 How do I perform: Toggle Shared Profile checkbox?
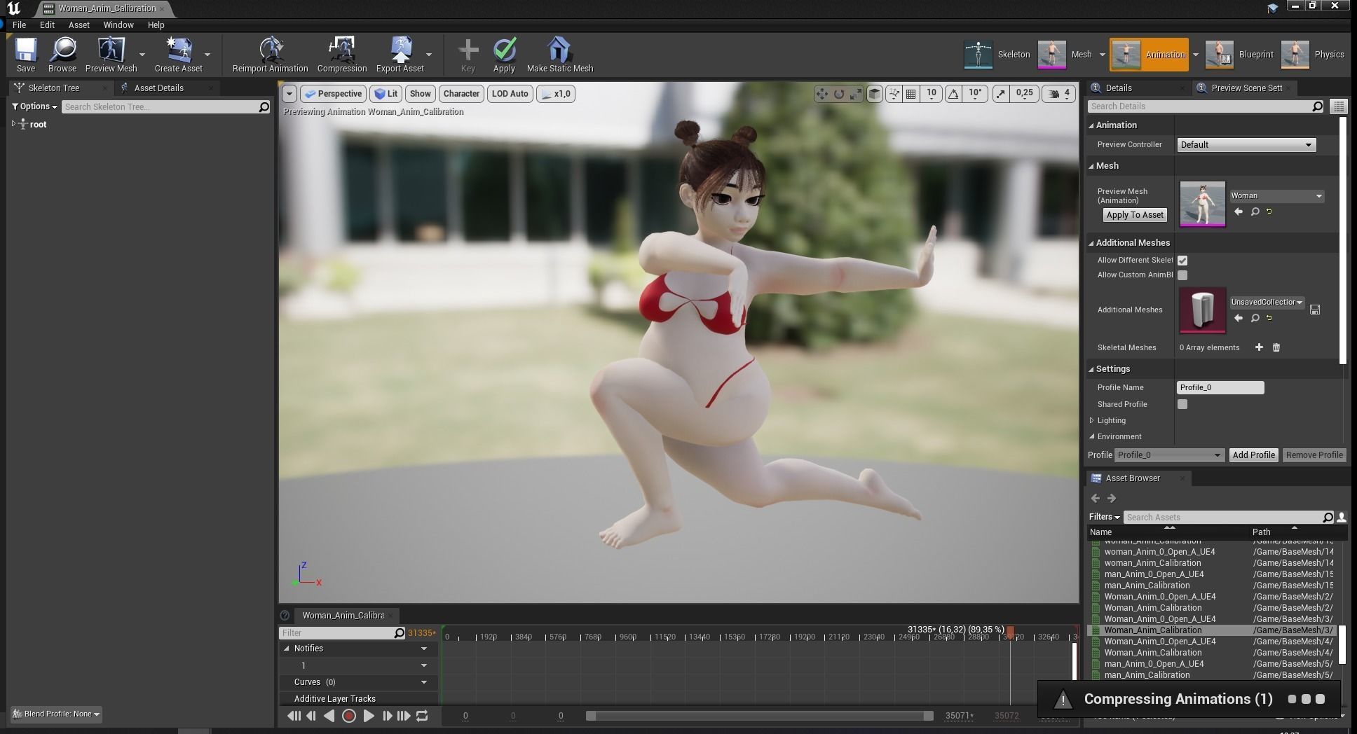1182,404
